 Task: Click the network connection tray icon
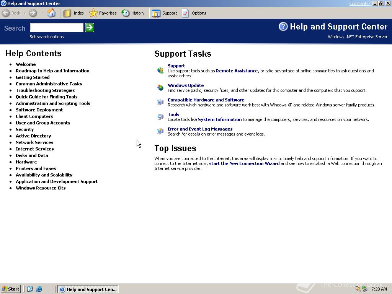(365, 289)
